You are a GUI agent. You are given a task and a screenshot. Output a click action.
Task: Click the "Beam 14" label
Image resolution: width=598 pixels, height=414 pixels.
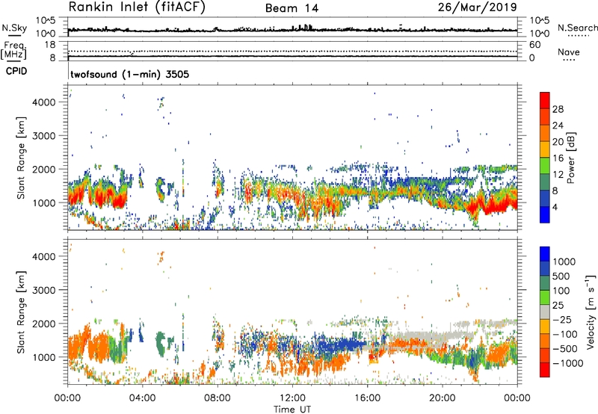[x=292, y=8]
